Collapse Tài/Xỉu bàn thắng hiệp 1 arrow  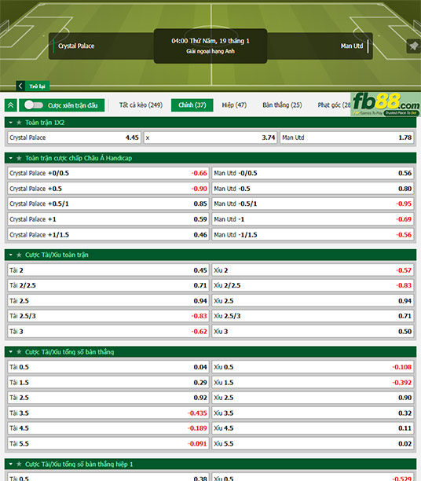pyautogui.click(x=11, y=464)
